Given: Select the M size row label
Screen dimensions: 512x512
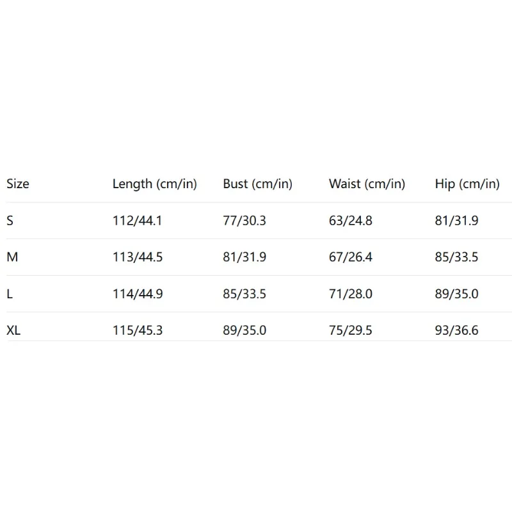Looking at the screenshot, I should [x=12, y=258].
